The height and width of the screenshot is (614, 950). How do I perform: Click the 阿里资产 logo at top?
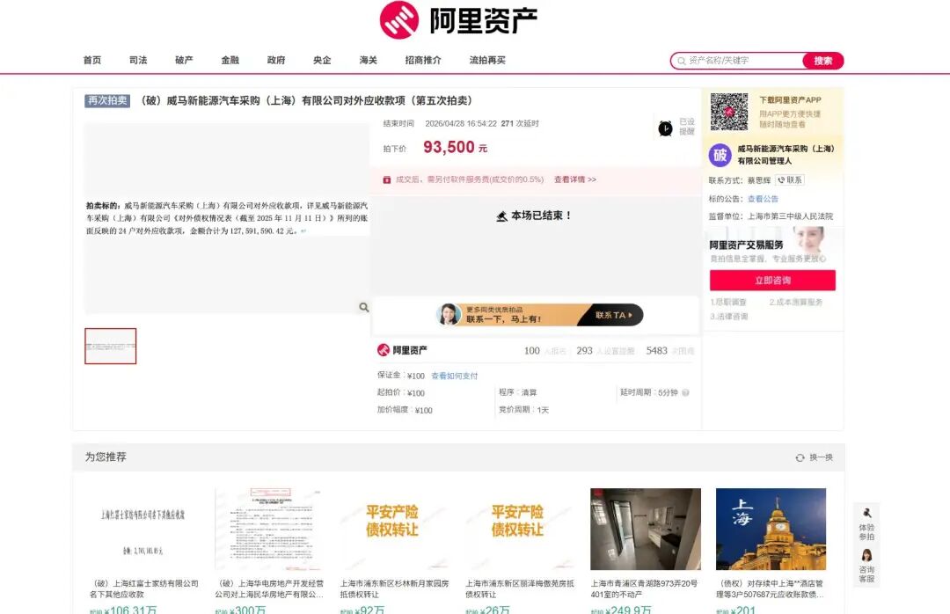[x=458, y=20]
